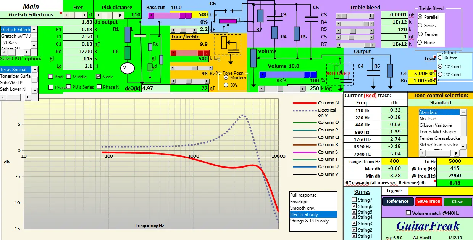This screenshot has height=240, width=473.
Task: Select 'Seth Lover N' in the pickup list
Action: tap(16, 89)
